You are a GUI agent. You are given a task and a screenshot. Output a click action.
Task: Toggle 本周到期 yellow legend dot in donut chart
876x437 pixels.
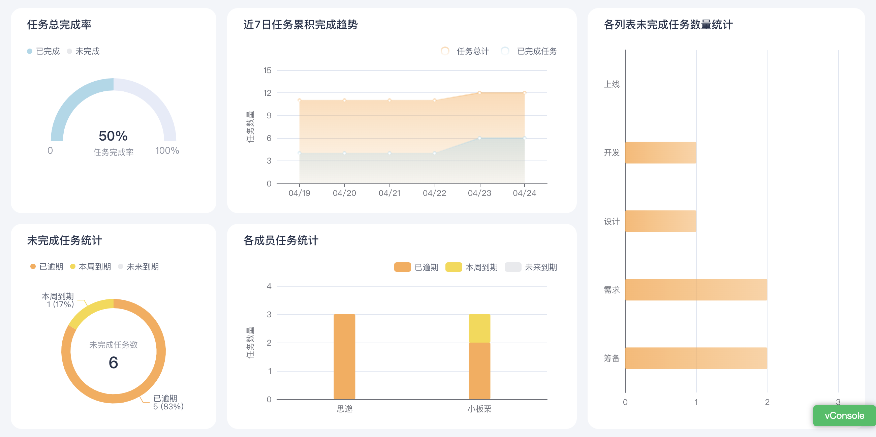pos(72,266)
